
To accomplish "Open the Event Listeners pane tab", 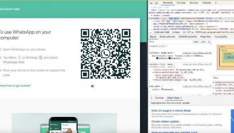I will (167, 37).
